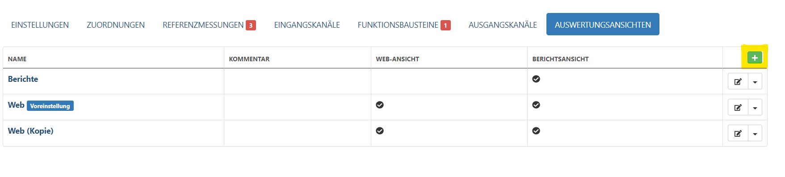
Task: Select the Ausgangskanäle tab
Action: [503, 25]
